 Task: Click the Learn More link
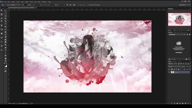point(179,52)
